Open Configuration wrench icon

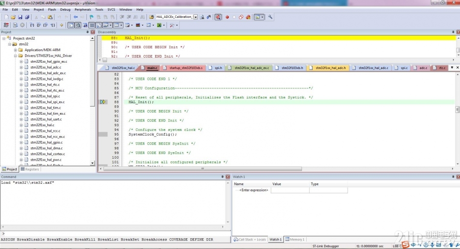[270, 17]
